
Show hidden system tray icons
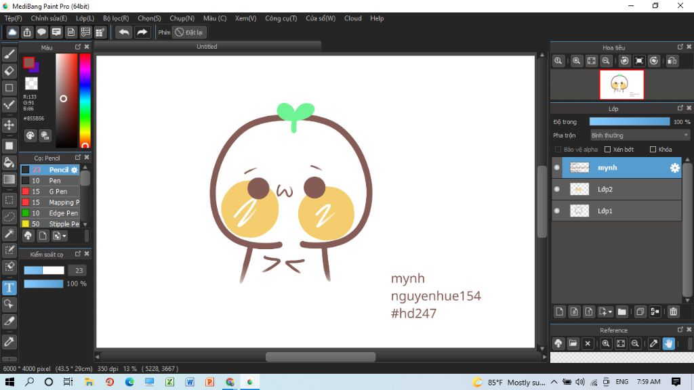click(554, 382)
